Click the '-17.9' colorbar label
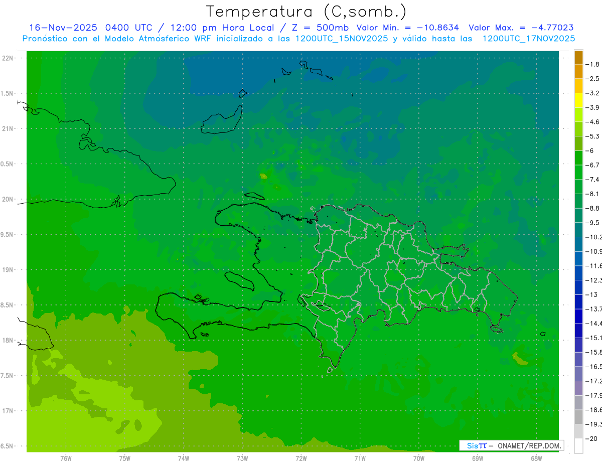The width and height of the screenshot is (602, 465). point(594,395)
